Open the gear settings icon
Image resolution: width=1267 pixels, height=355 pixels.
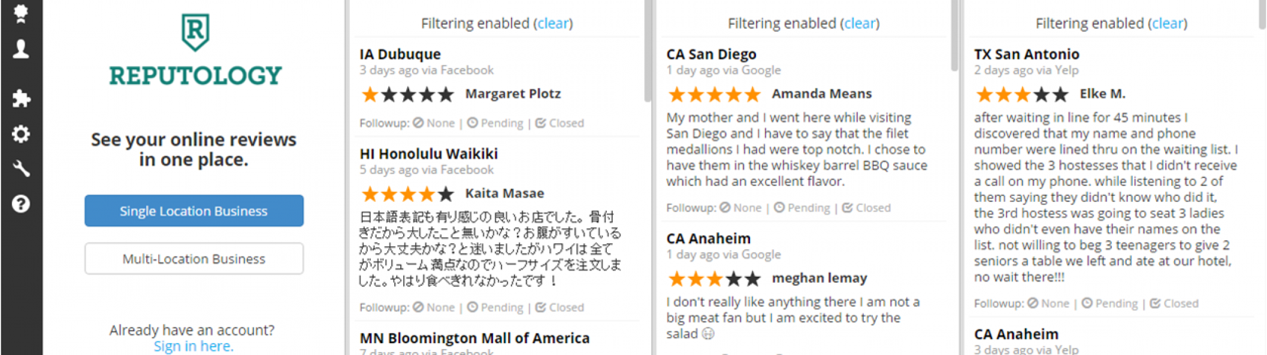[x=21, y=134]
